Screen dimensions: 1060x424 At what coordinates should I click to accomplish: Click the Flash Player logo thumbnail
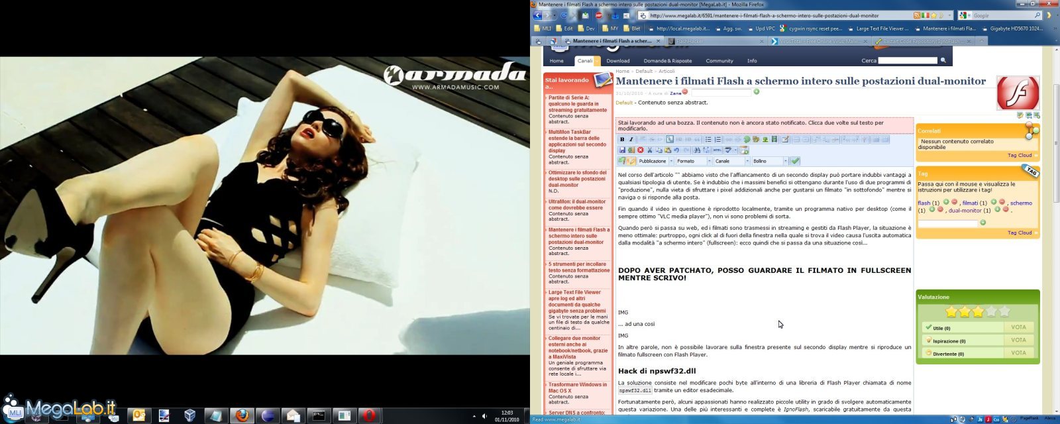1018,93
